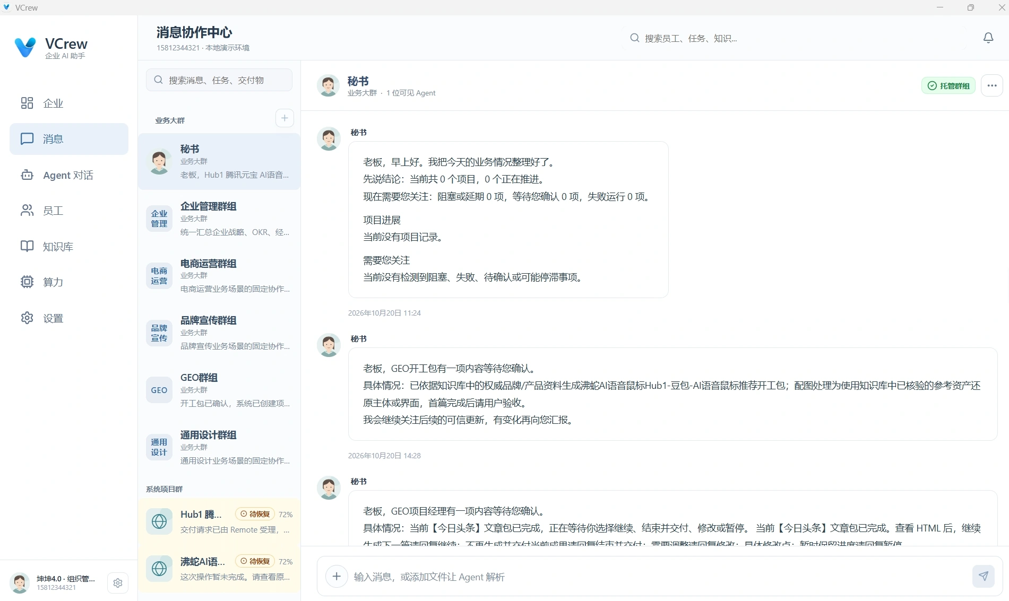Viewport: 1009px width, 601px height.
Task: Open the three-dot more options menu
Action: pos(991,85)
